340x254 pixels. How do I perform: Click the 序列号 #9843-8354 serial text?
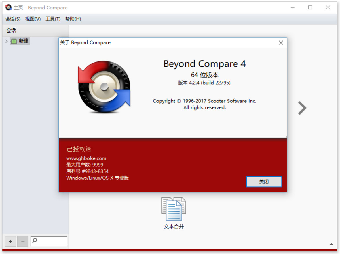click(87, 171)
